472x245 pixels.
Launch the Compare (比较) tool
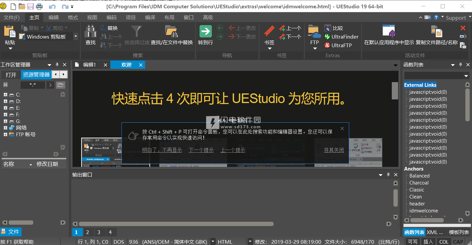(334, 28)
